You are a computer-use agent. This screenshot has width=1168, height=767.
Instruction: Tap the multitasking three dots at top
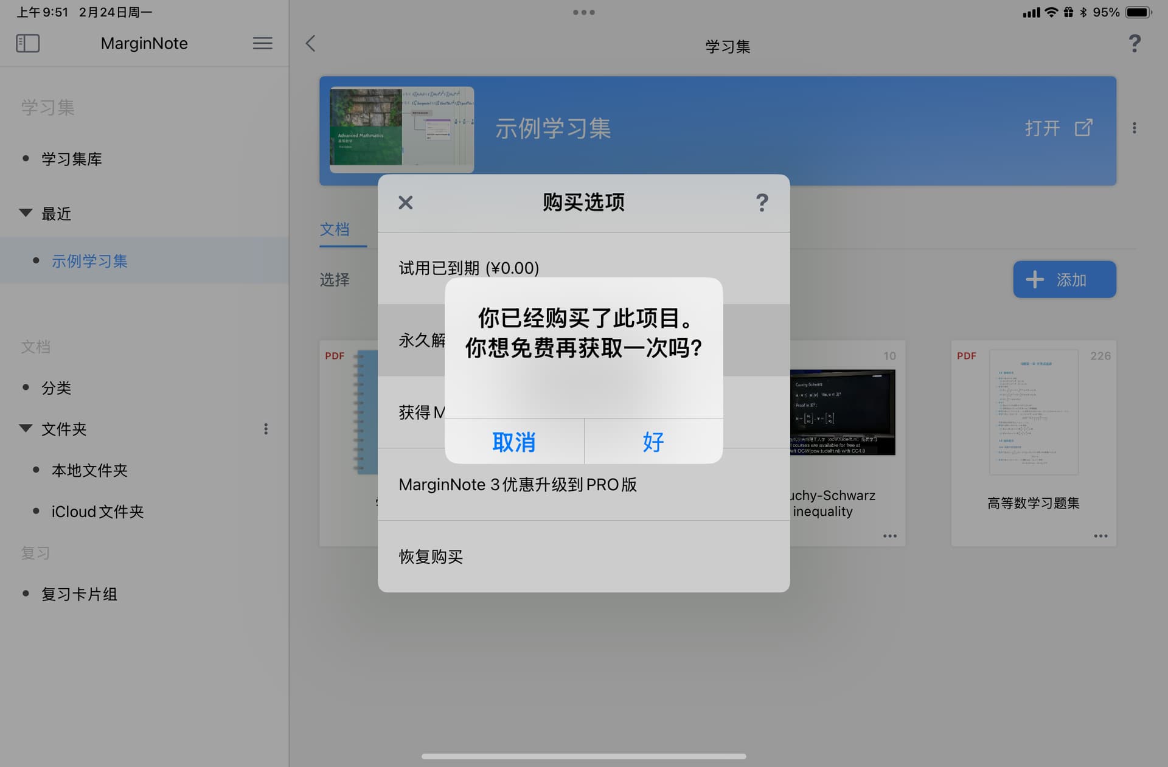click(584, 12)
